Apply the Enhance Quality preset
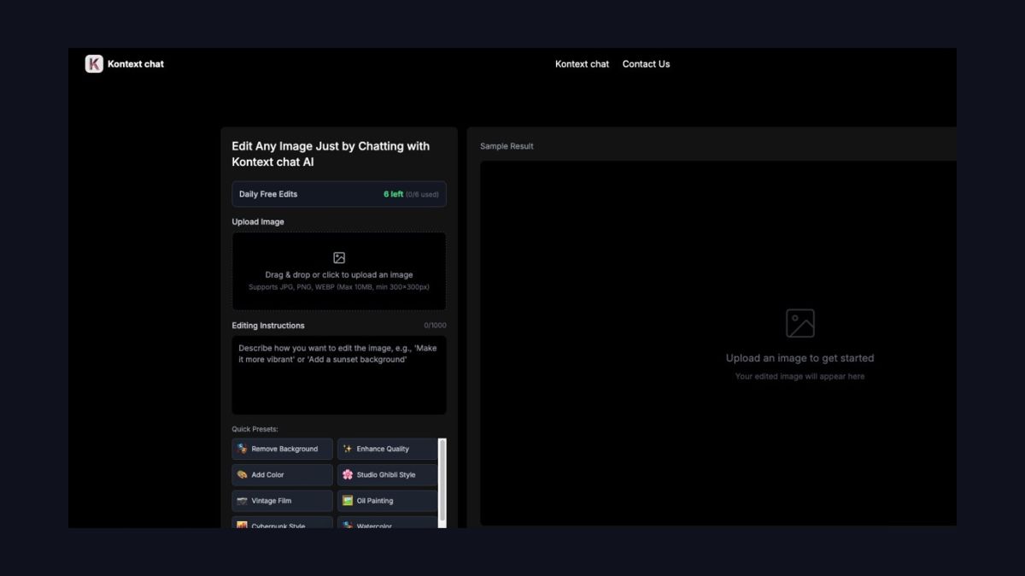1025x576 pixels. click(388, 449)
